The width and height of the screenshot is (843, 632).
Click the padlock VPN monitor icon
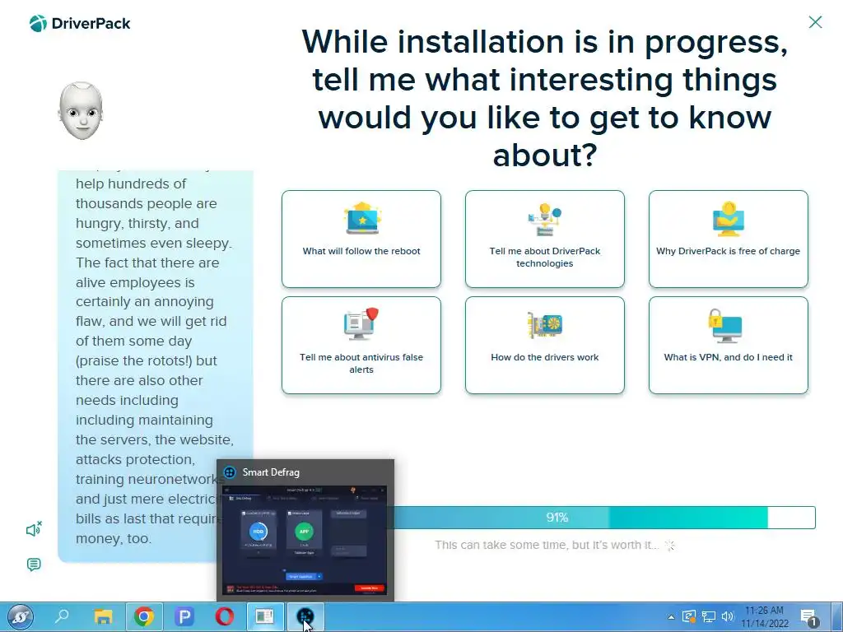(725, 325)
